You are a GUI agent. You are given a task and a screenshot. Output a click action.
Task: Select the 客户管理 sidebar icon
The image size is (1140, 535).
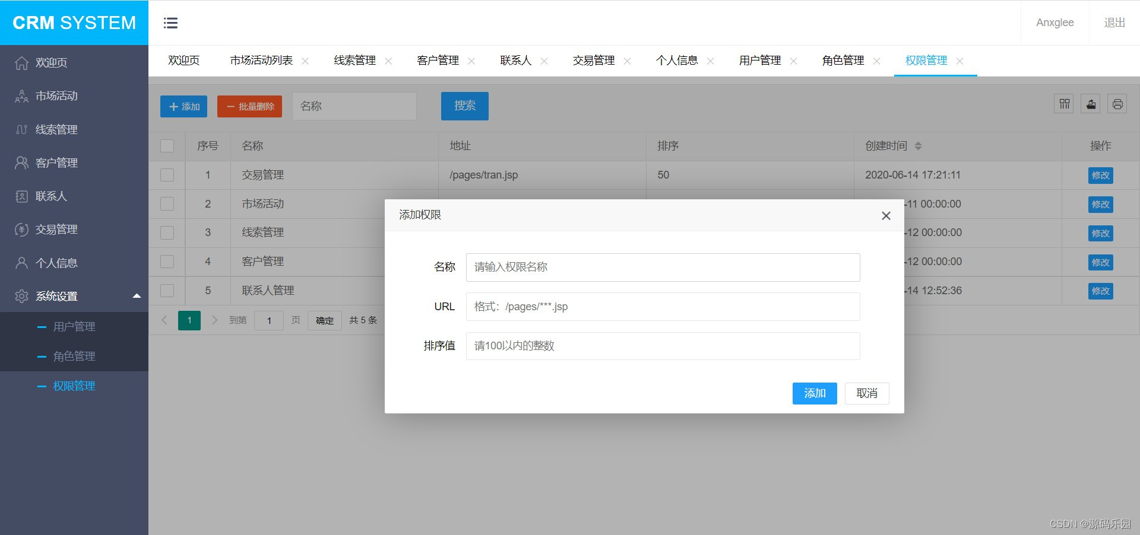(21, 163)
